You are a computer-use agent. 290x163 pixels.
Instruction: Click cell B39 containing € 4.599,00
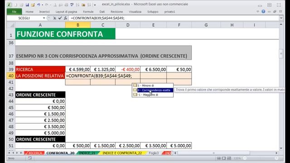78,69
